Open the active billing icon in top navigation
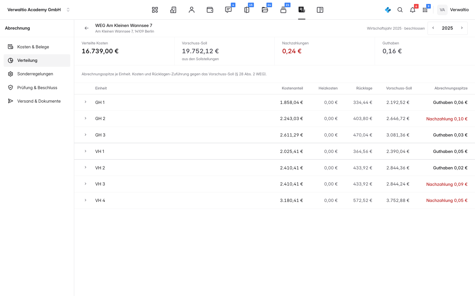The height and width of the screenshot is (296, 475). pos(301,10)
